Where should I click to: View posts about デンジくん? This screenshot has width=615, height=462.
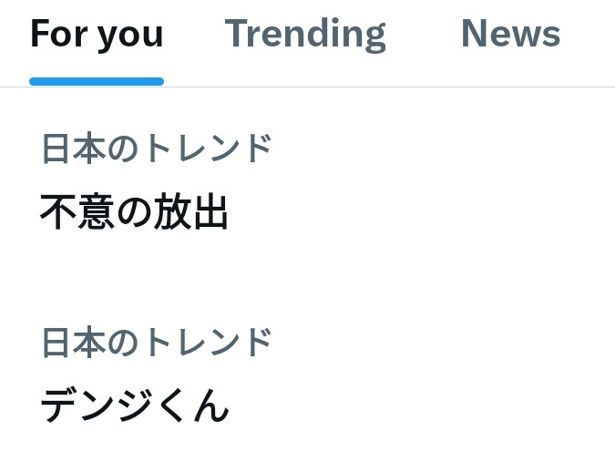tap(308, 376)
